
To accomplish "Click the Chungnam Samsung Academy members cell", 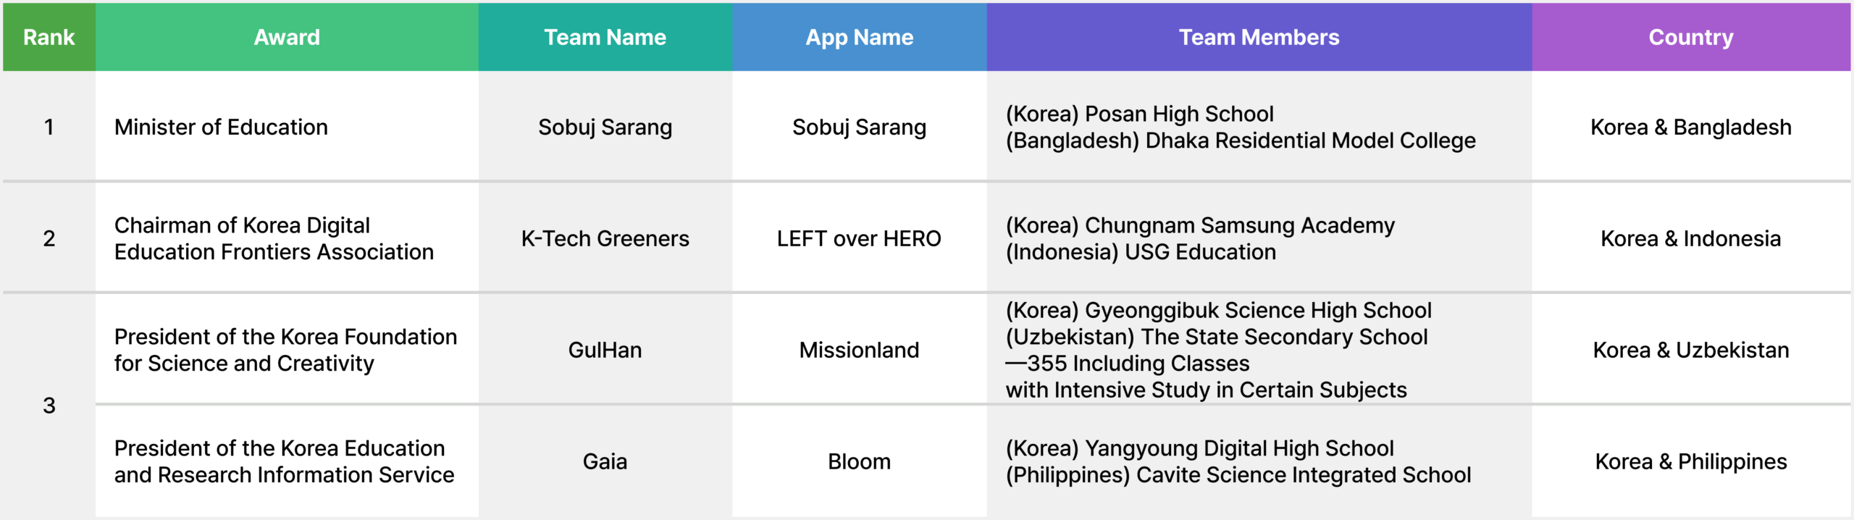I will tap(1259, 238).
